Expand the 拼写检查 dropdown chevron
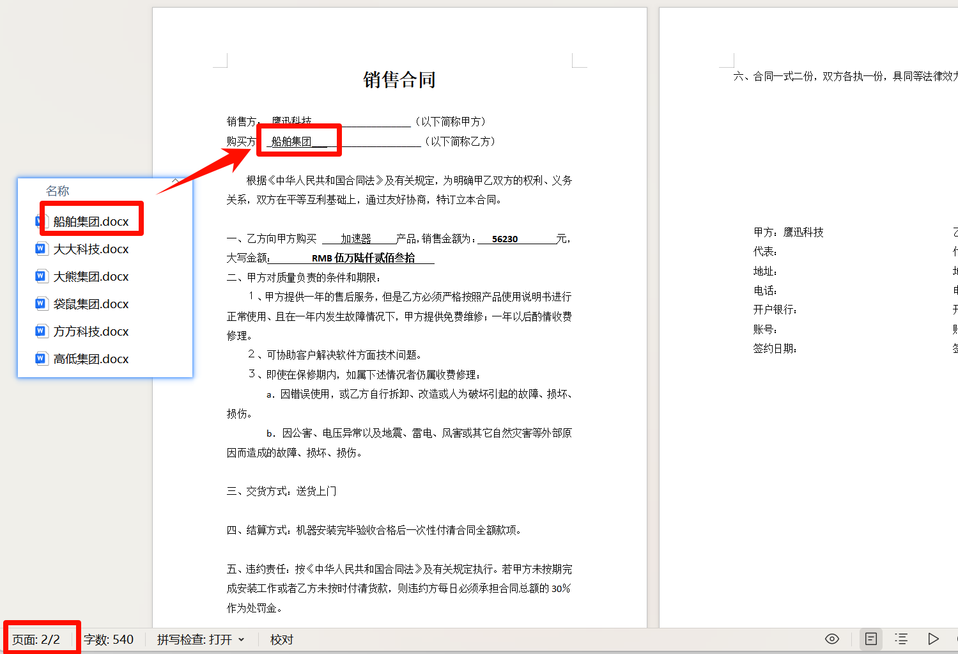 [241, 639]
